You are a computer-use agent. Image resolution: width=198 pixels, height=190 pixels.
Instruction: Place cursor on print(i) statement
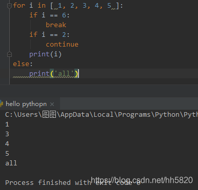45,54
